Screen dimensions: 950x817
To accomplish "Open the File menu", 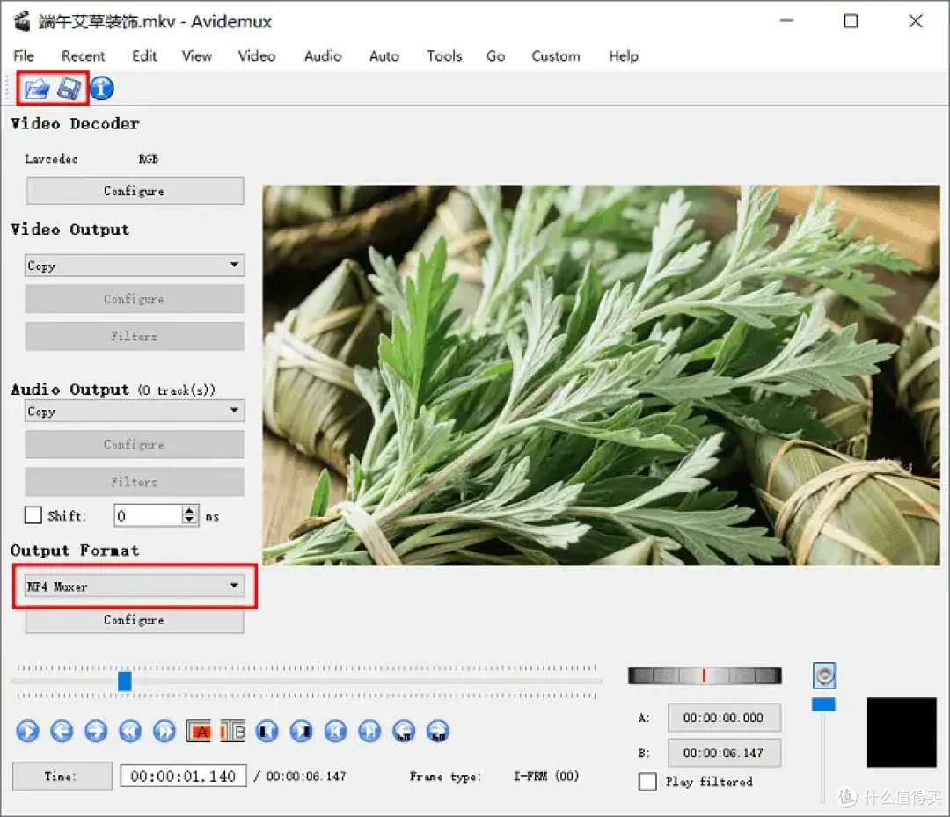I will coord(24,55).
